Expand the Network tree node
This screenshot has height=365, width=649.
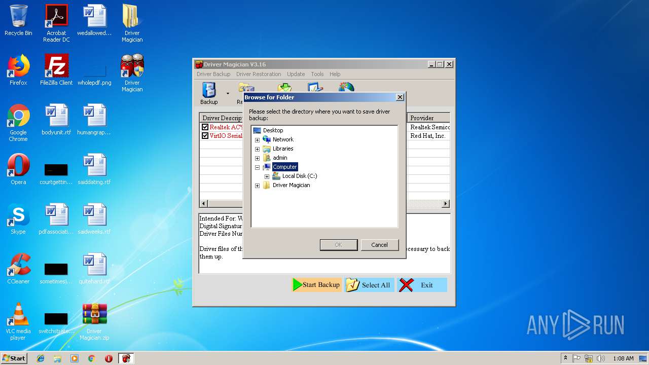point(257,140)
